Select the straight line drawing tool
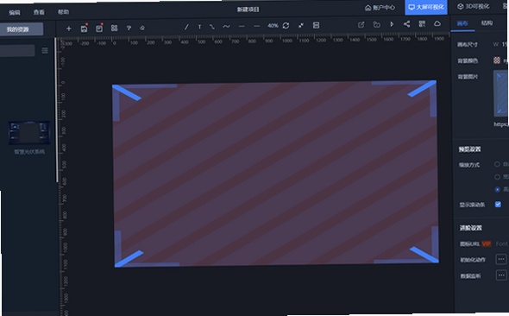Image resolution: width=509 pixels, height=316 pixels. pyautogui.click(x=186, y=27)
